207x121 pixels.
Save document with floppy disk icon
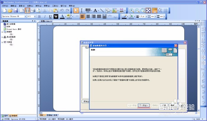16,10
